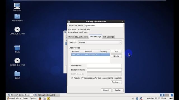The width and height of the screenshot is (179, 100).
Task: Switch to the 802.1x Security tab
Action: point(82,37)
